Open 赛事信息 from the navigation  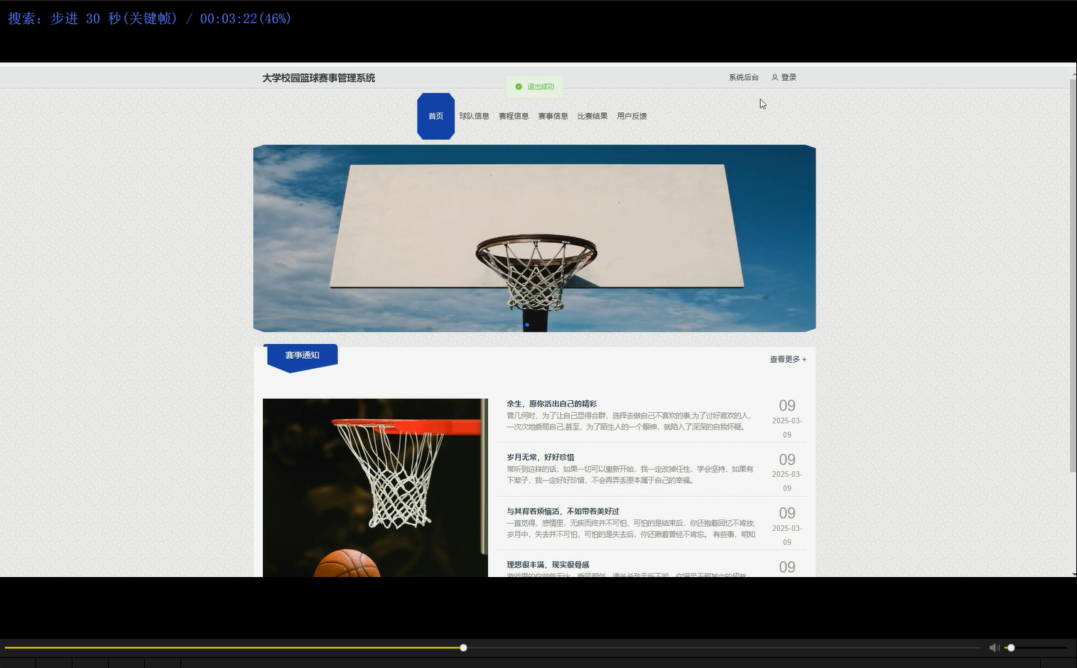[x=553, y=116]
